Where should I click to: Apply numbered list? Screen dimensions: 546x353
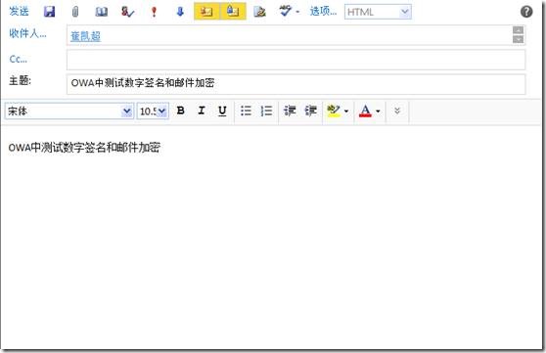click(266, 111)
